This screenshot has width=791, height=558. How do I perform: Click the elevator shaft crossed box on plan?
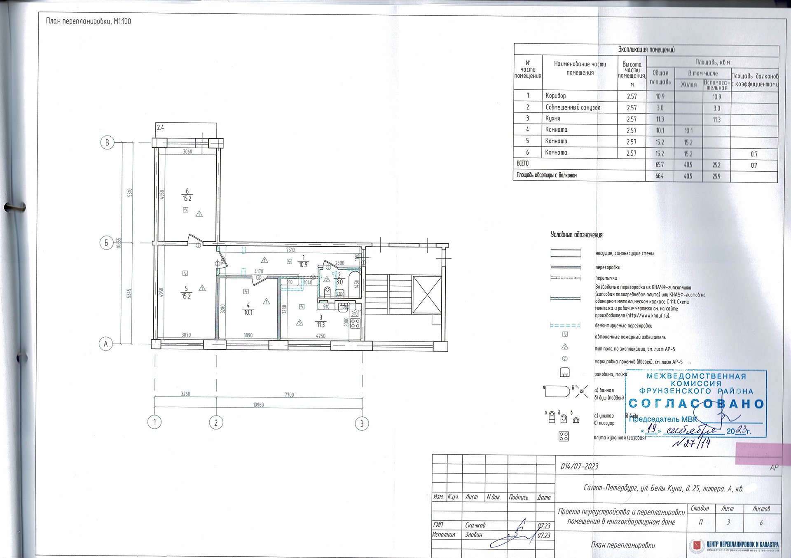(427, 295)
